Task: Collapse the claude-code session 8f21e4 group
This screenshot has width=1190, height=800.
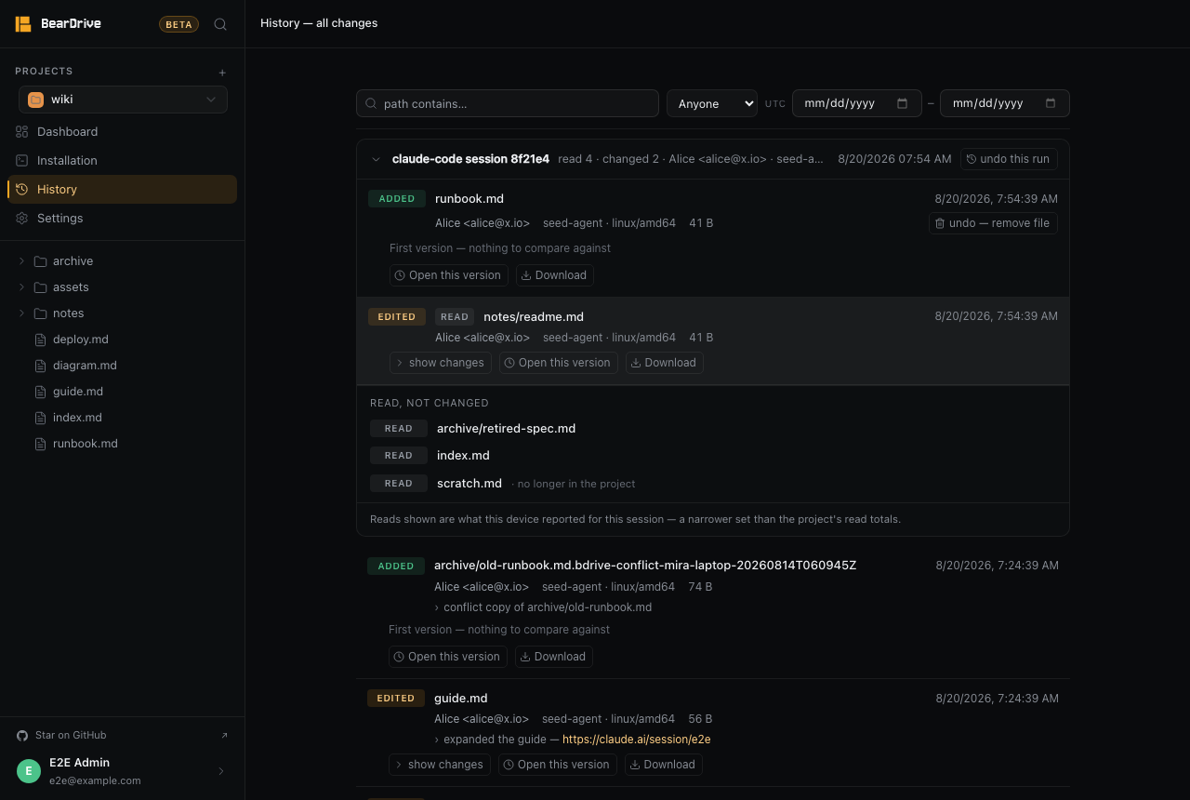Action: (376, 159)
